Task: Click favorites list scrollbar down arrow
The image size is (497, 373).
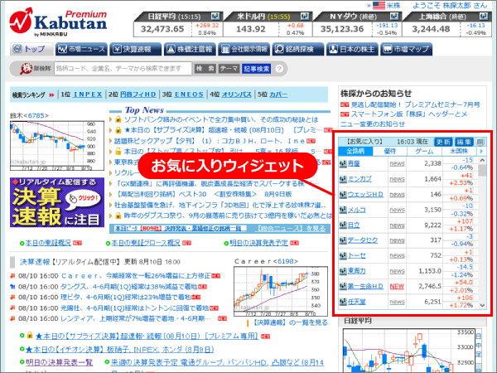Action: pos(482,305)
